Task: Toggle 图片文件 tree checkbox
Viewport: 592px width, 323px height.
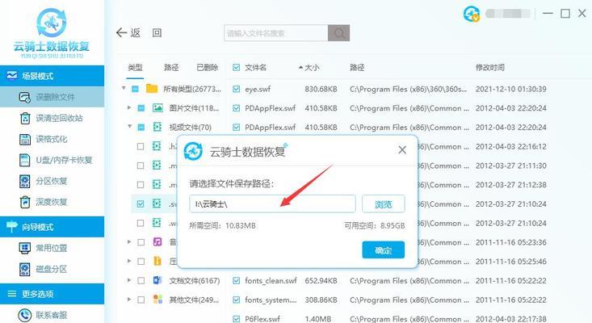Action: click(x=141, y=108)
